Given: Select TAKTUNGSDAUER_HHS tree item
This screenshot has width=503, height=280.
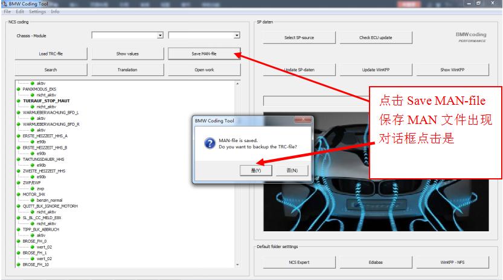Looking at the screenshot, I should pyautogui.click(x=43, y=160).
